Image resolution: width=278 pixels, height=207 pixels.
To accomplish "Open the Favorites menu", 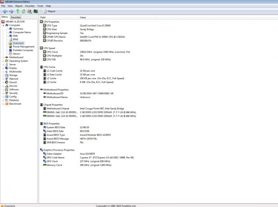I will (x=30, y=6).
